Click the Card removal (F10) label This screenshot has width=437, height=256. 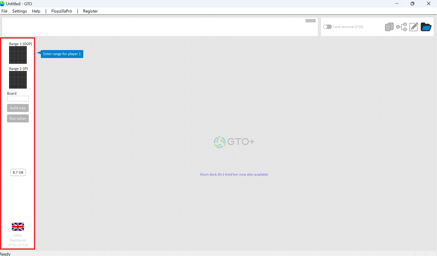point(348,27)
